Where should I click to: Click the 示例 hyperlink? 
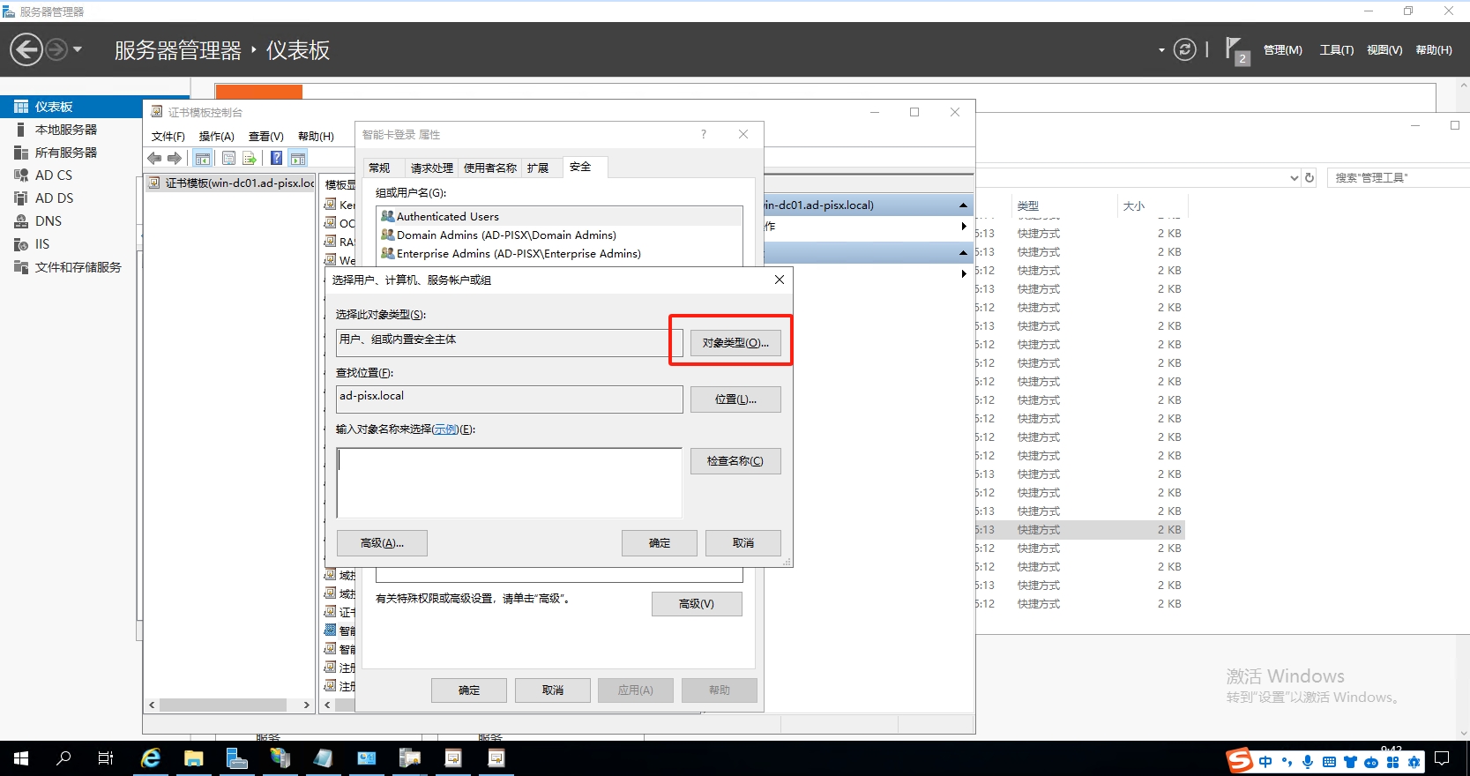(x=445, y=429)
